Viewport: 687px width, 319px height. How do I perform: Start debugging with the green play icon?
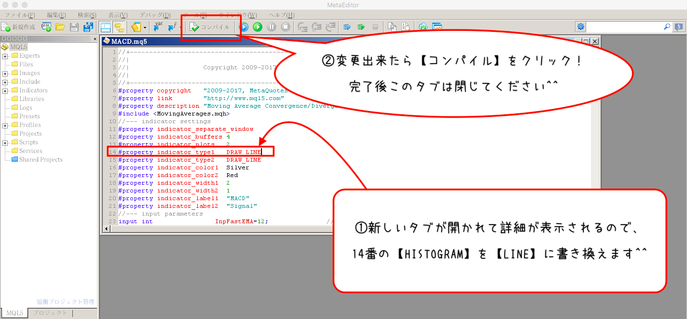258,27
